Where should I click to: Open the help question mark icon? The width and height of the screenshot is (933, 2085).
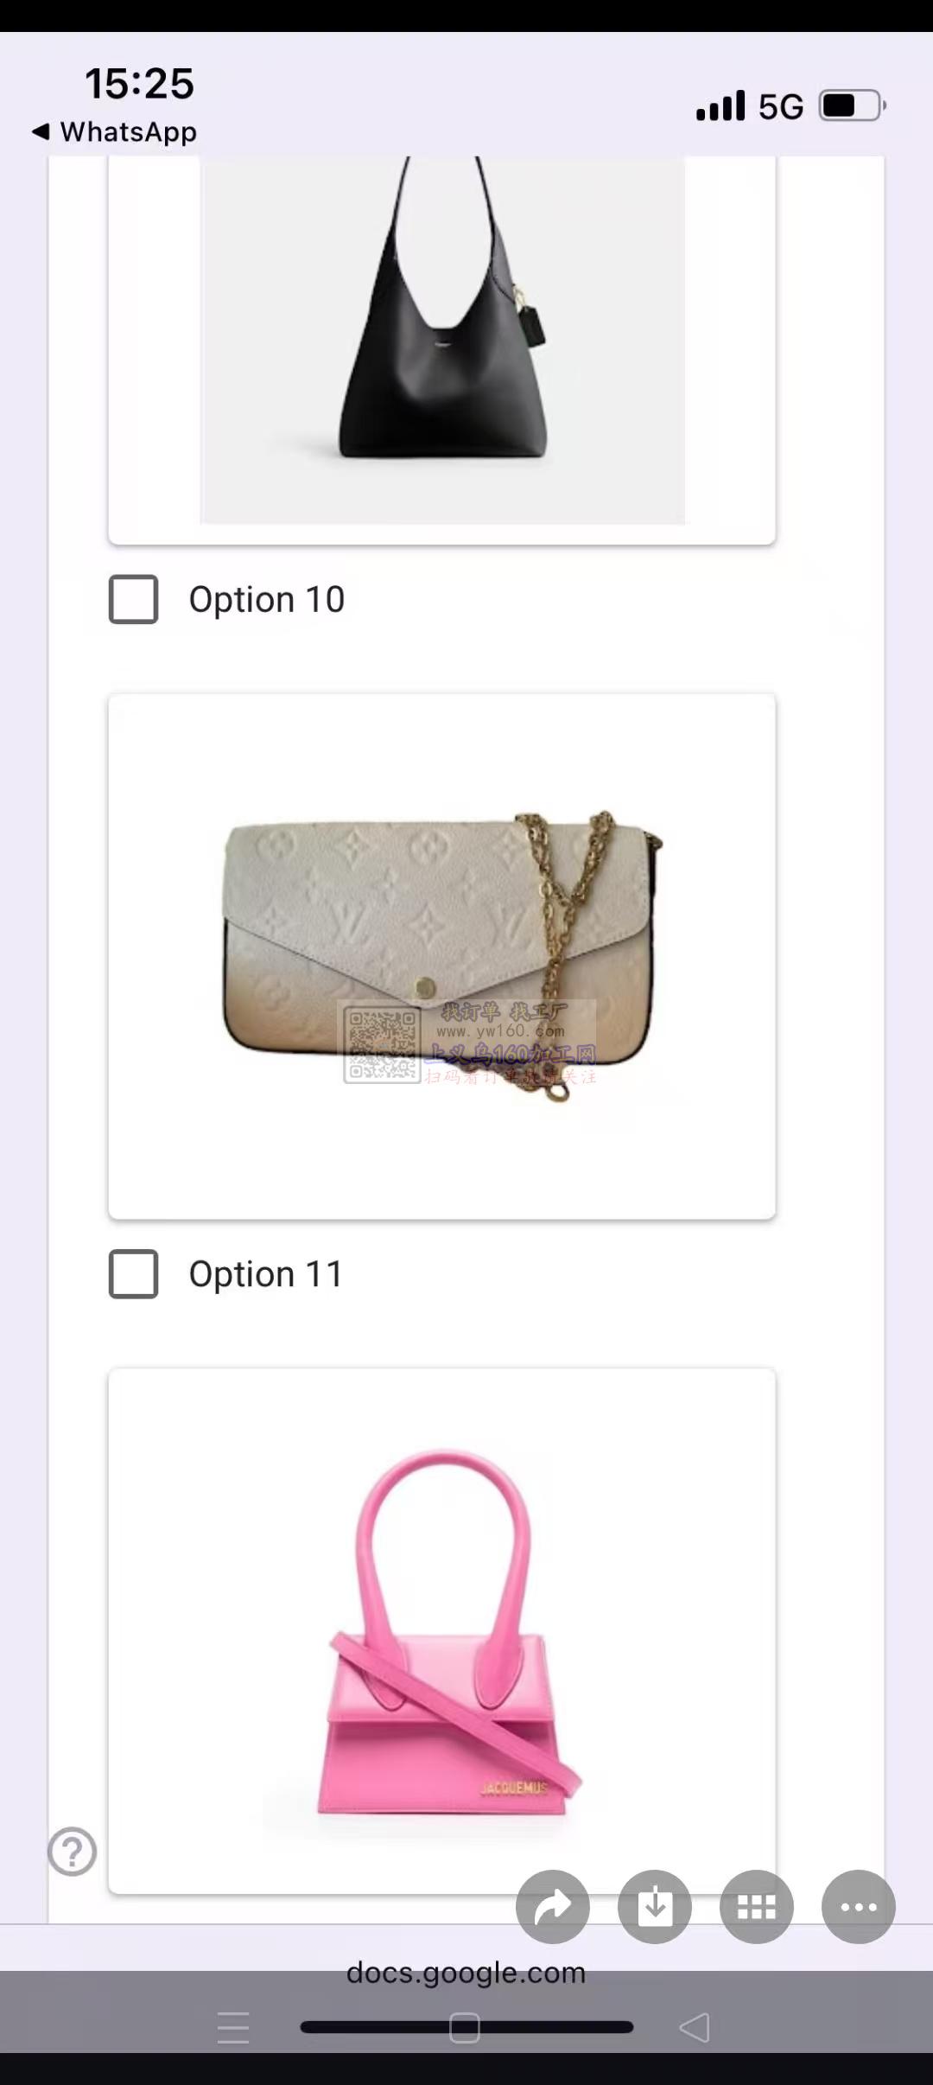tap(73, 1852)
